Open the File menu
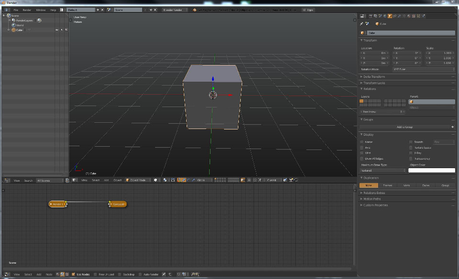Screen dimensions: 459x279 (16, 10)
